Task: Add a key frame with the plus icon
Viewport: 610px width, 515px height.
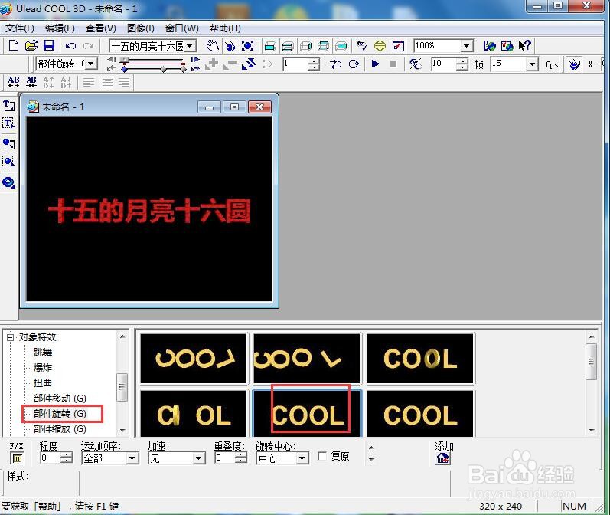Action: 213,64
